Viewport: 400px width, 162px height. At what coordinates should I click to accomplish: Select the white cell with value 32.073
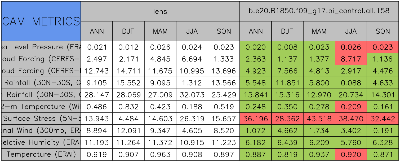click(192, 95)
